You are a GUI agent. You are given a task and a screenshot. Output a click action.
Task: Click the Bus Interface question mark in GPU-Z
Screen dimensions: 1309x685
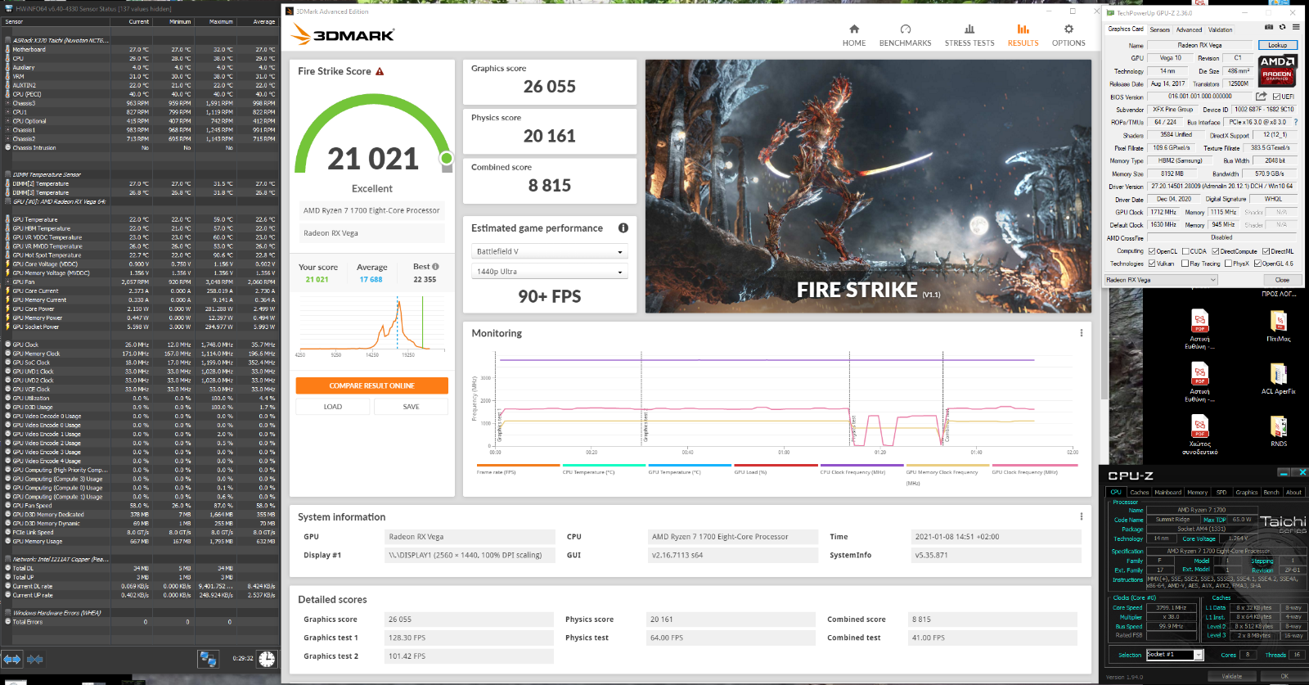(1296, 122)
